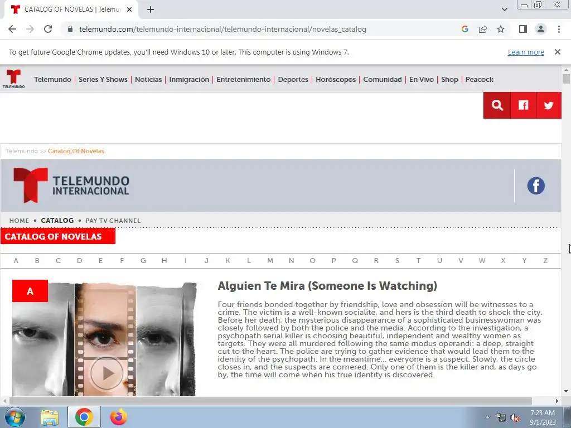Screen dimensions: 571x428
Task: Open File Explorer from taskbar
Action: [50, 417]
